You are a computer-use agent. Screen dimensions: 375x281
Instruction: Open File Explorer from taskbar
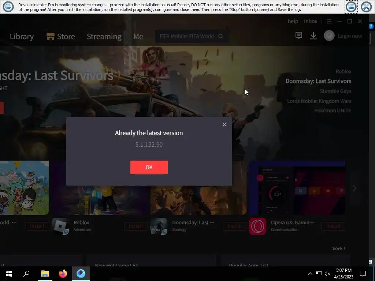pyautogui.click(x=45, y=274)
